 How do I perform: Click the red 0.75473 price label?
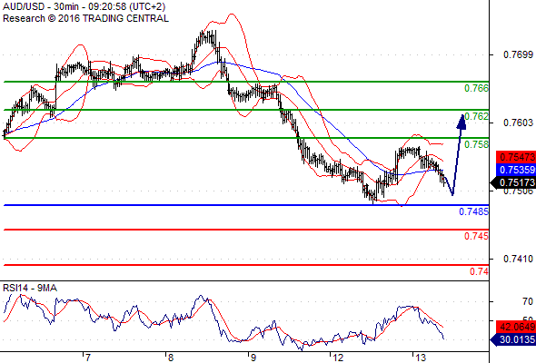[516, 157]
